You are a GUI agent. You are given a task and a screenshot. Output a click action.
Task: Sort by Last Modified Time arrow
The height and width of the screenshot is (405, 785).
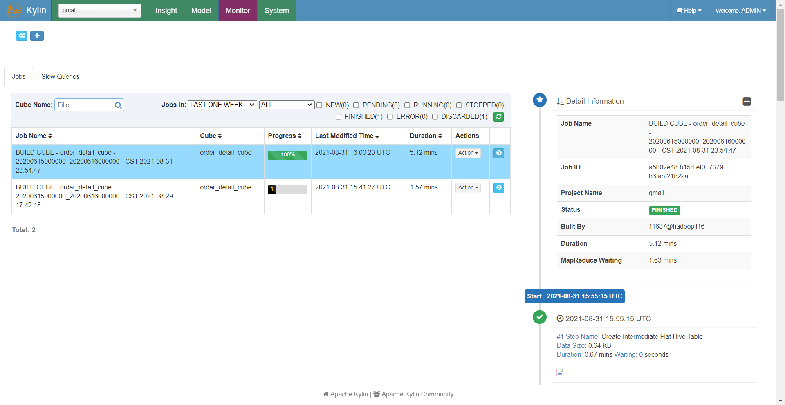click(x=377, y=136)
